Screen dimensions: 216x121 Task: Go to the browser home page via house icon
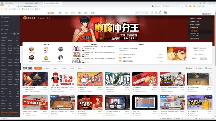(x=13, y=6)
